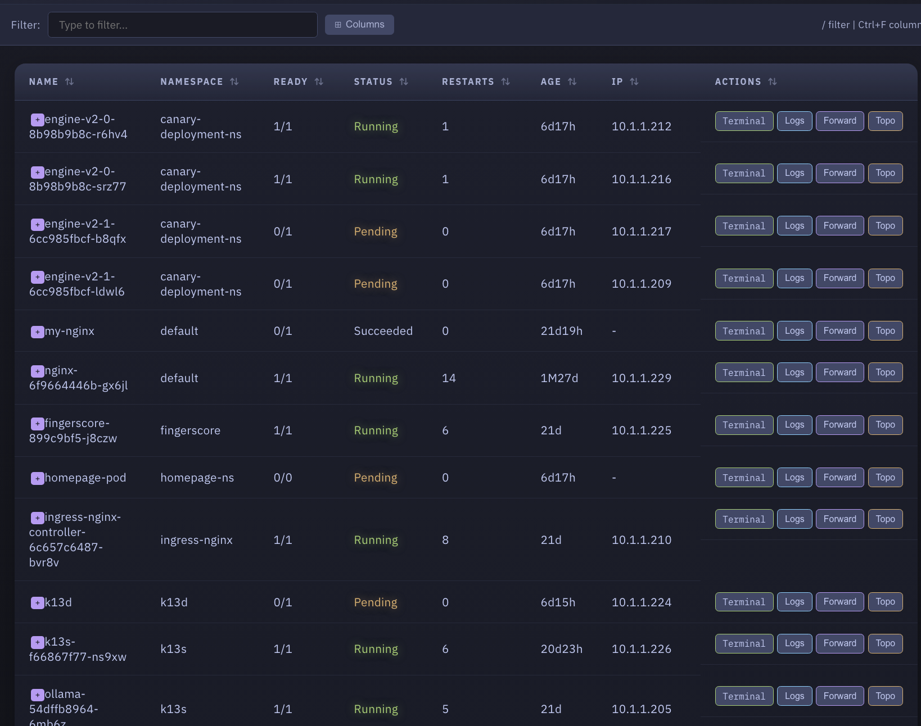Click the STATUS sort icon
Screen dimensions: 921x726
(x=404, y=82)
